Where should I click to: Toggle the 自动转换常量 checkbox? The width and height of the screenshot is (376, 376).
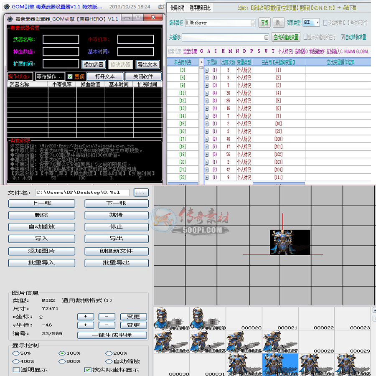[343, 37]
